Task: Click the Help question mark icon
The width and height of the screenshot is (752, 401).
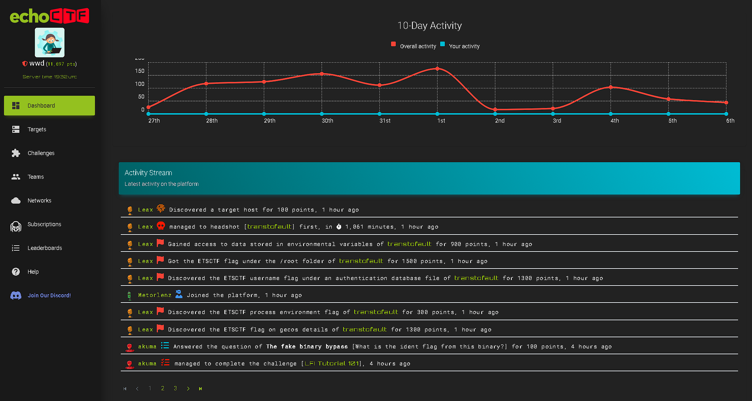Action: [x=16, y=272]
